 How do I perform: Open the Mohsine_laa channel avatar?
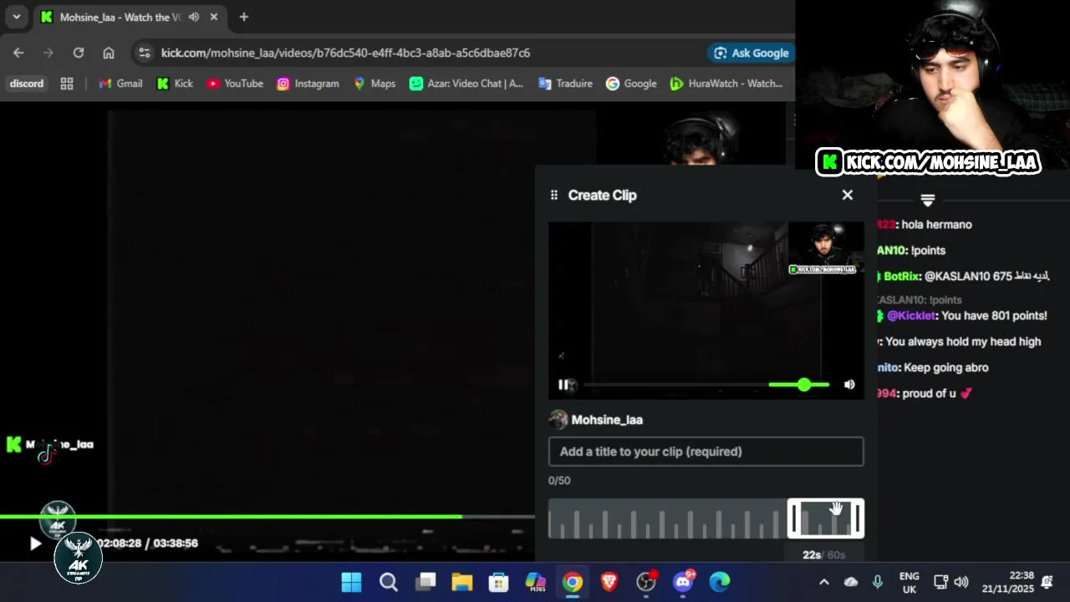pyautogui.click(x=558, y=420)
